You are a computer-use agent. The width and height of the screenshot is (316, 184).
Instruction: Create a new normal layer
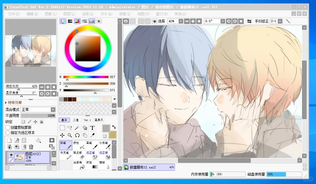click(9, 140)
